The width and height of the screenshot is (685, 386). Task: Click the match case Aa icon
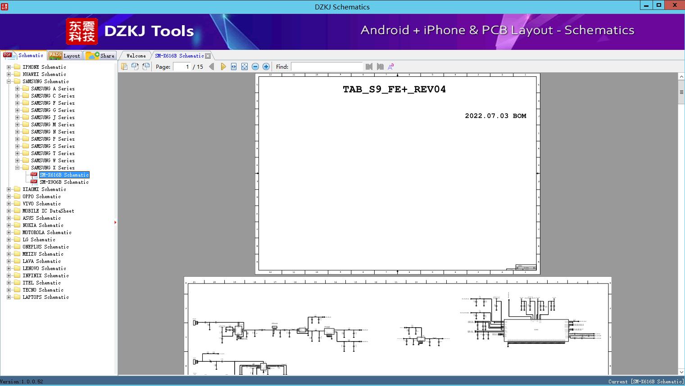pyautogui.click(x=391, y=67)
